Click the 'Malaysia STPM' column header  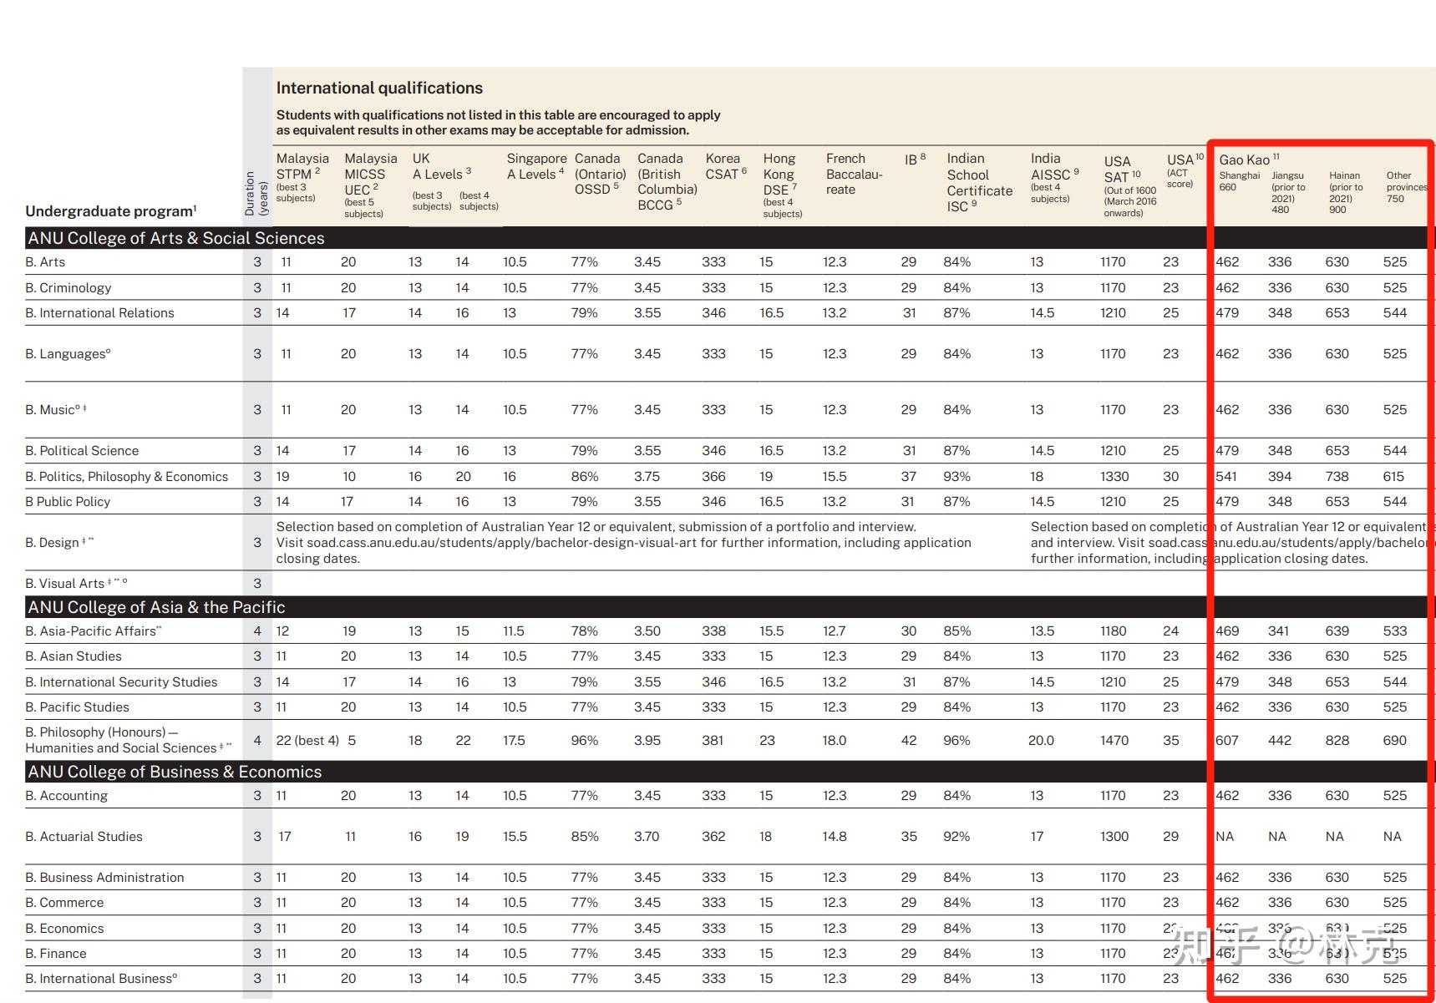click(x=302, y=177)
